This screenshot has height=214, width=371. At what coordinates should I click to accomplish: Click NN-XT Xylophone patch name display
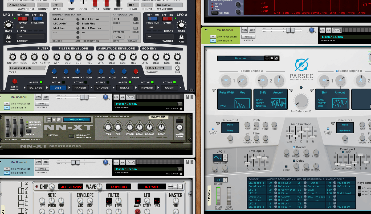[x=77, y=120]
